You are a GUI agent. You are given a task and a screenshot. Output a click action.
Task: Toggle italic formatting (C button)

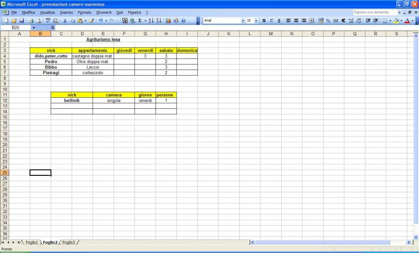[271, 21]
